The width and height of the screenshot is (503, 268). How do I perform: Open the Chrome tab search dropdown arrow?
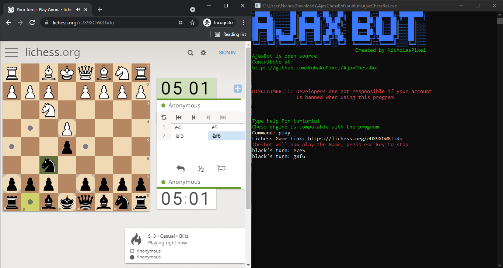point(193,10)
